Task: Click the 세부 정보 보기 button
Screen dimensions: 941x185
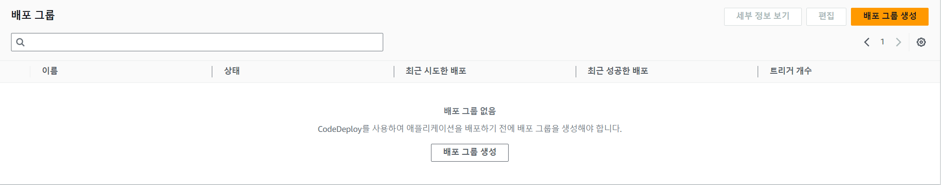Action: pyautogui.click(x=763, y=16)
